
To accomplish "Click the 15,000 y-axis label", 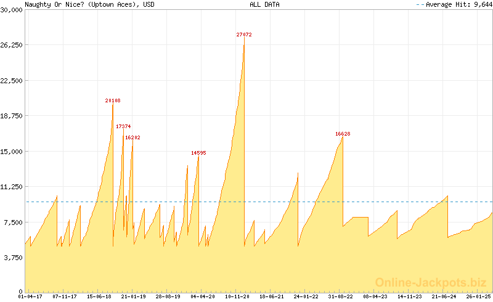I will click(12, 151).
